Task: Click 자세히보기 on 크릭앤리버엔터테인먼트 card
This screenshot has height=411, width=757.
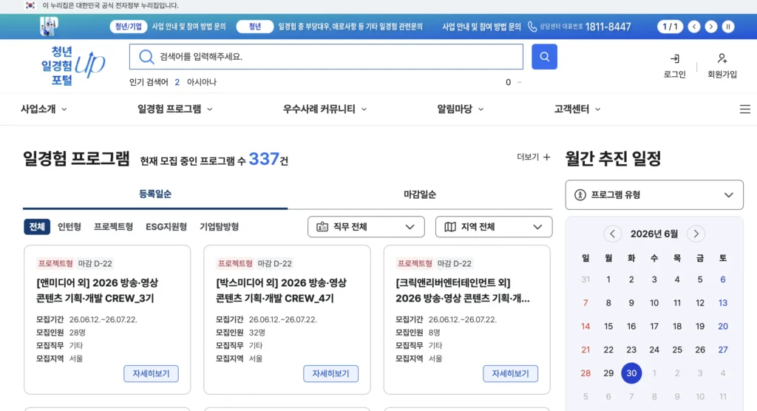Action: coord(510,374)
